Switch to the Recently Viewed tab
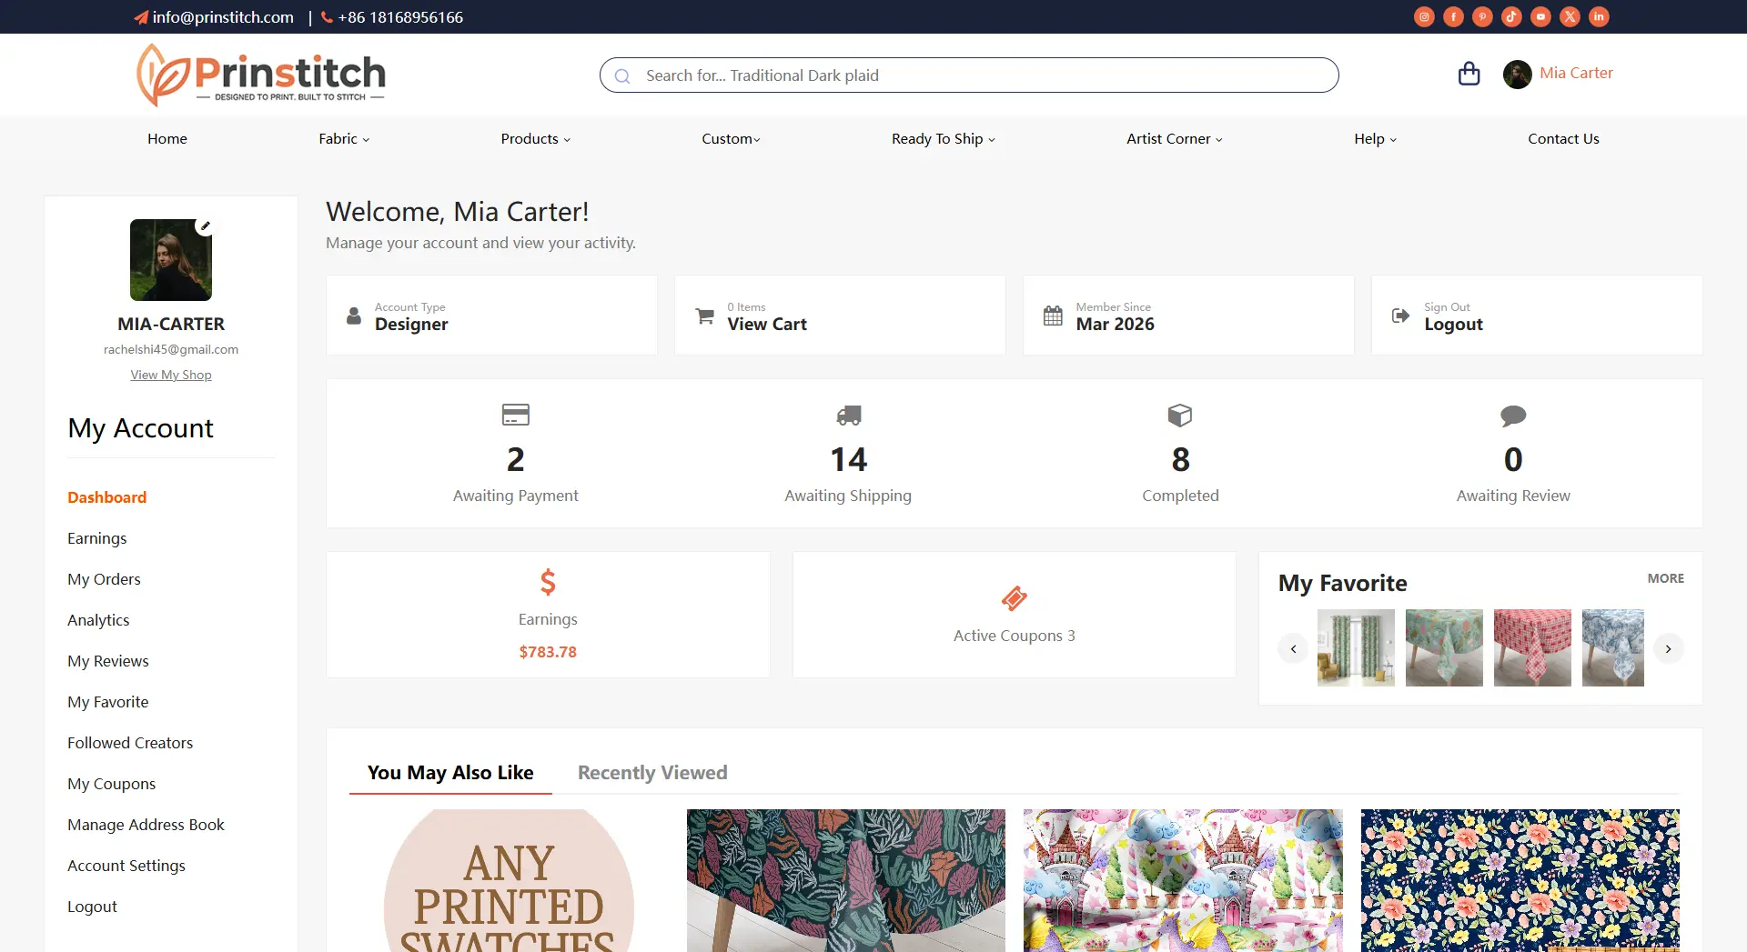 [652, 772]
